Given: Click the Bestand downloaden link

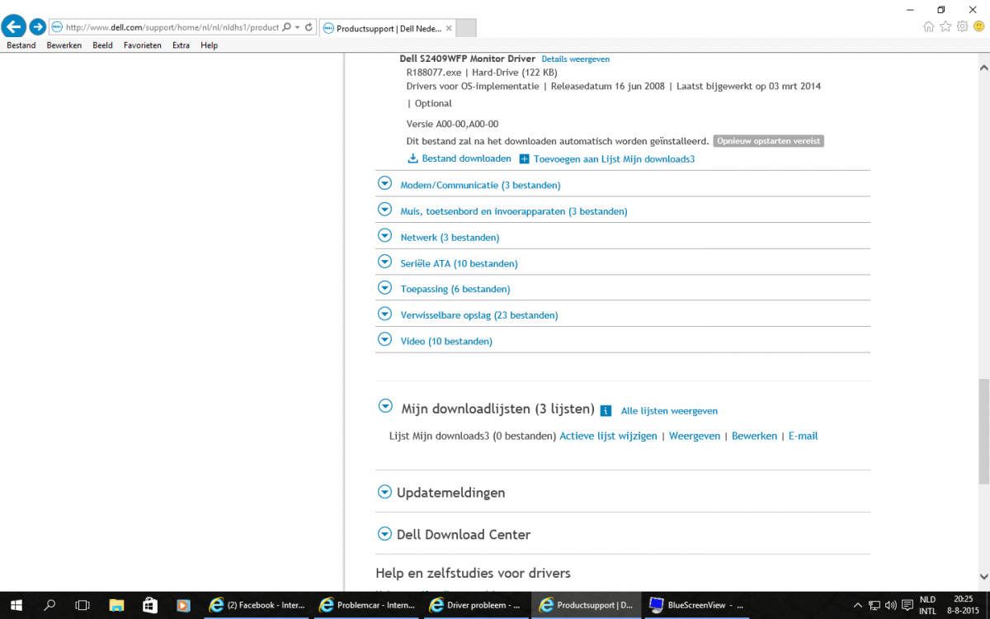Looking at the screenshot, I should click(x=467, y=158).
